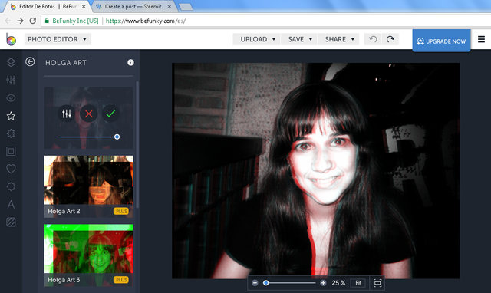
Task: Open the Textures hatched square icon
Action: [11, 222]
